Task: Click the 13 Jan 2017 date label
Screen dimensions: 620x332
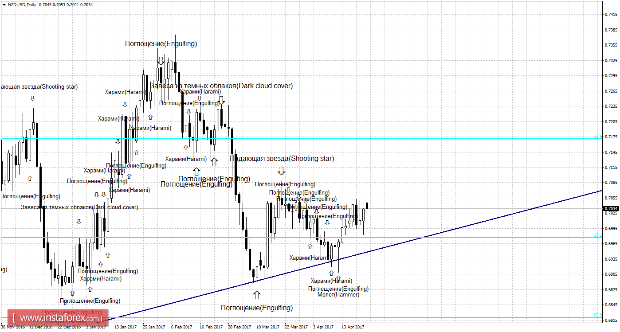Action: (x=126, y=327)
